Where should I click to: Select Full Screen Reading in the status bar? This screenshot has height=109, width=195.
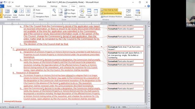111,107
